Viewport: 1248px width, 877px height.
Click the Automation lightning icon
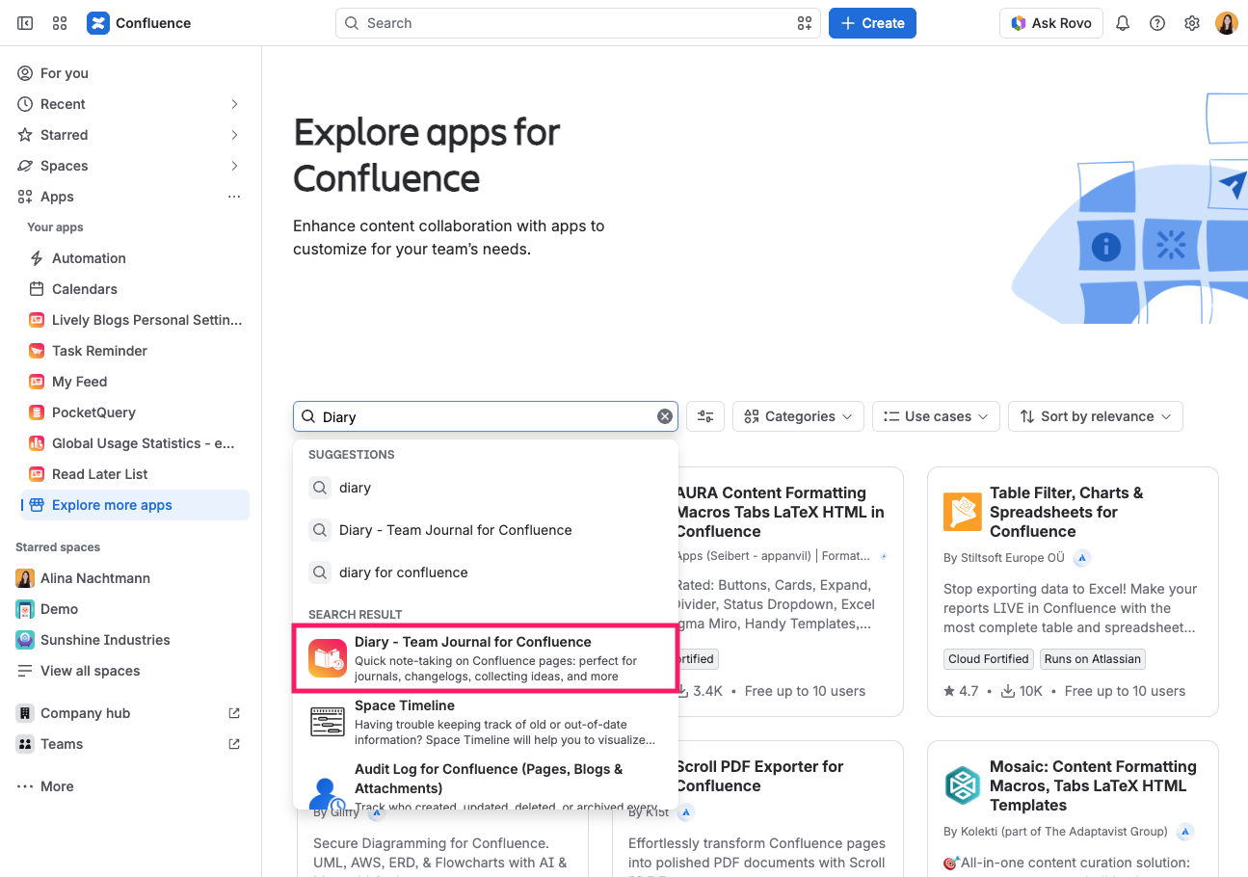click(x=37, y=258)
